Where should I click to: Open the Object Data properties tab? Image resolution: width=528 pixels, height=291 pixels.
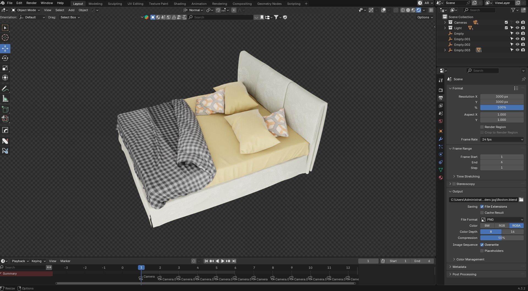point(441,170)
